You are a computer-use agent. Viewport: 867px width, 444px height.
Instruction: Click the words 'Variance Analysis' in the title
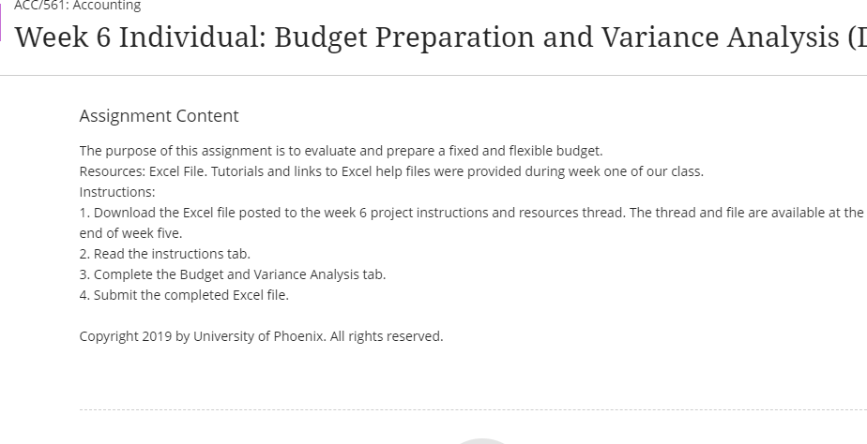[x=720, y=37]
